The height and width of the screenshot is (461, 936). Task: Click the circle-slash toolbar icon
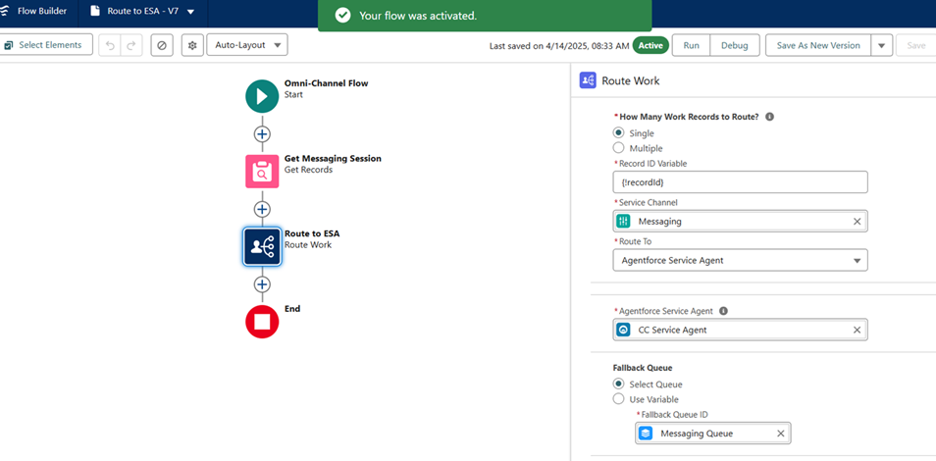coord(162,45)
